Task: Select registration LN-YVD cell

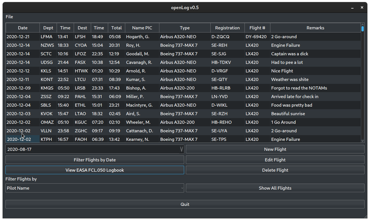Action: [x=227, y=96]
